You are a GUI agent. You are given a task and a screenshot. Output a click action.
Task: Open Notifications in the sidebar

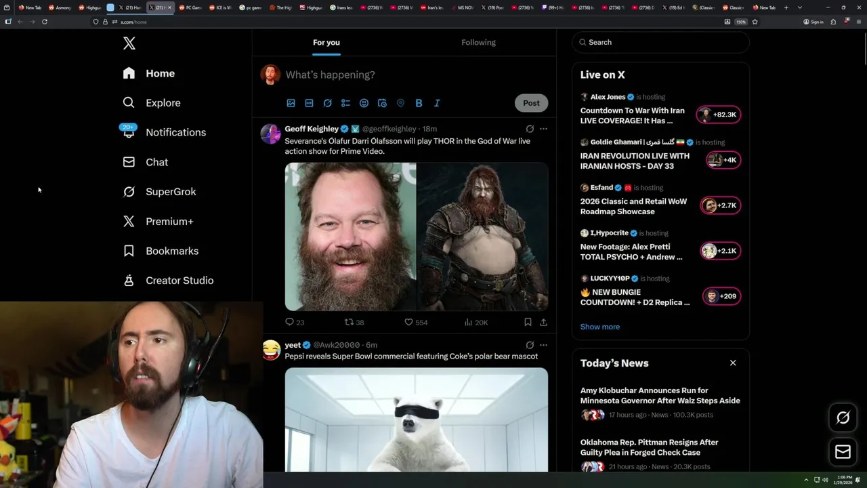click(x=164, y=132)
